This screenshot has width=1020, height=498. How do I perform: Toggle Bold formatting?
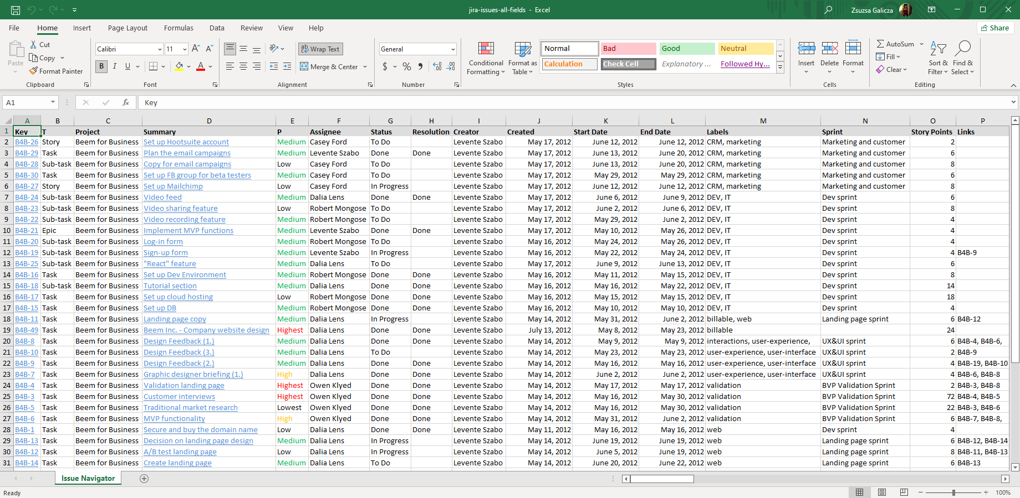101,66
